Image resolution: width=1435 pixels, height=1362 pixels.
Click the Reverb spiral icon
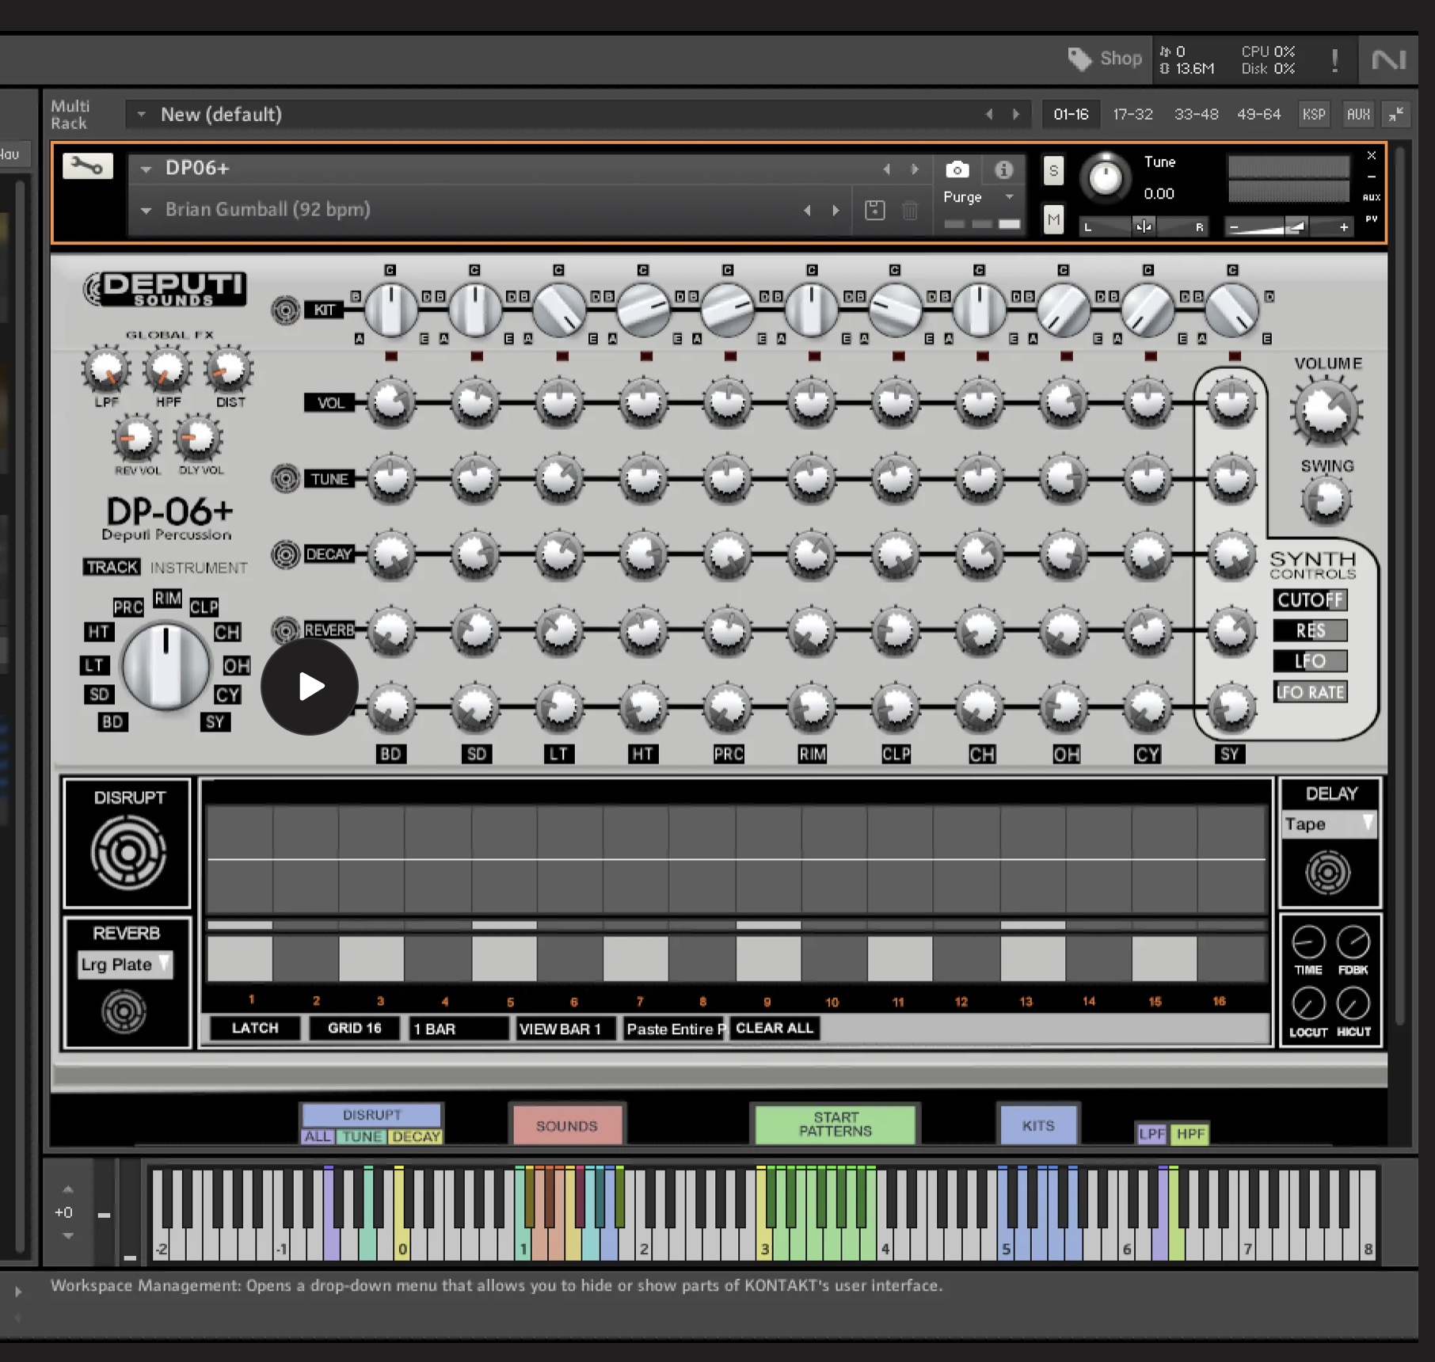point(124,1010)
